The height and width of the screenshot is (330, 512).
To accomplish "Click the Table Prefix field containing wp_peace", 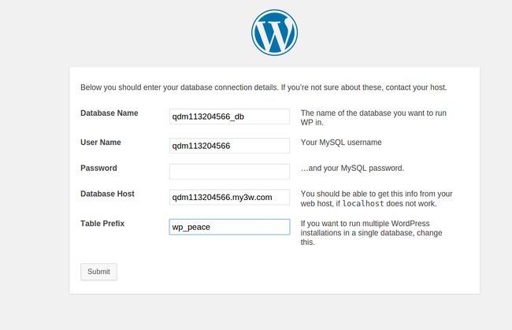I will point(229,227).
